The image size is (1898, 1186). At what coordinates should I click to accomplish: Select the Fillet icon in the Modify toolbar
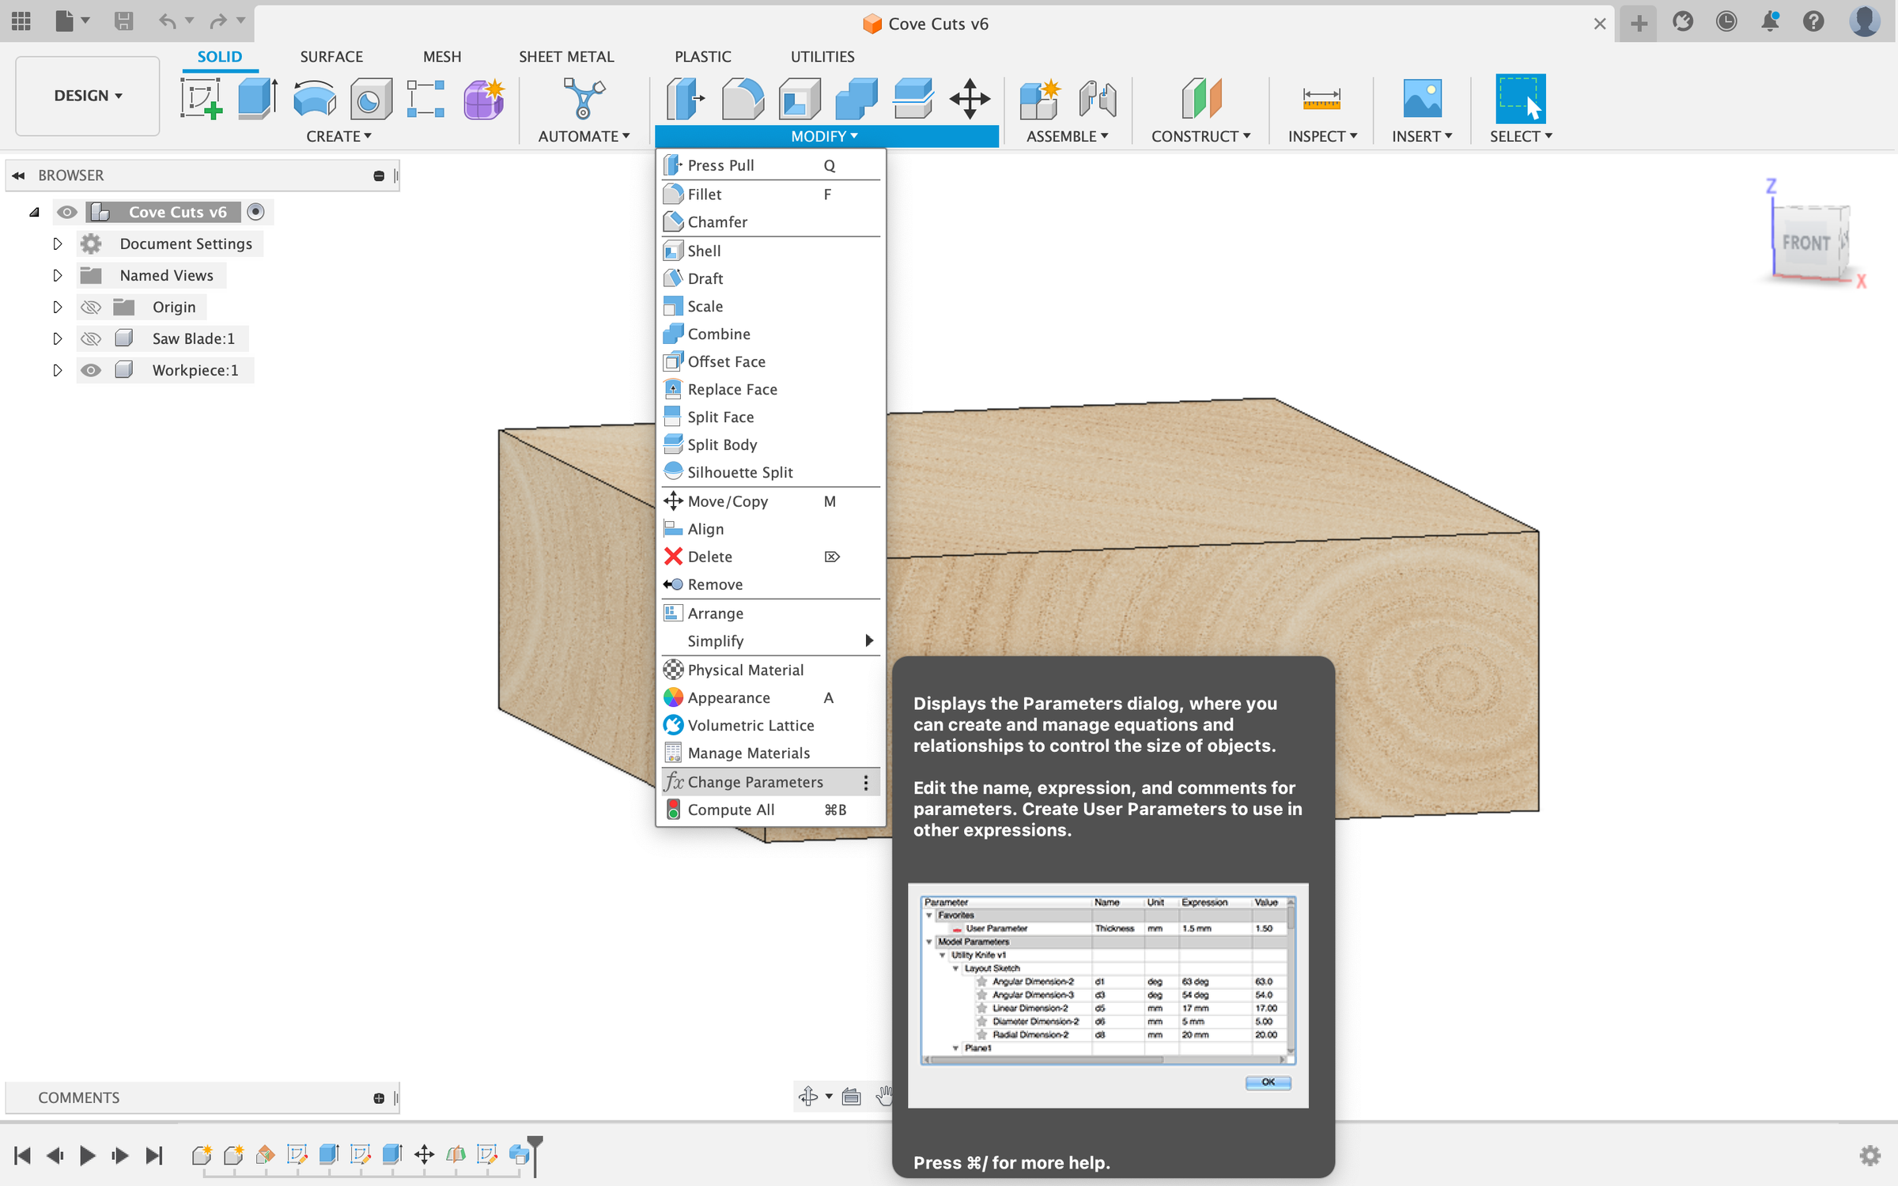(743, 99)
